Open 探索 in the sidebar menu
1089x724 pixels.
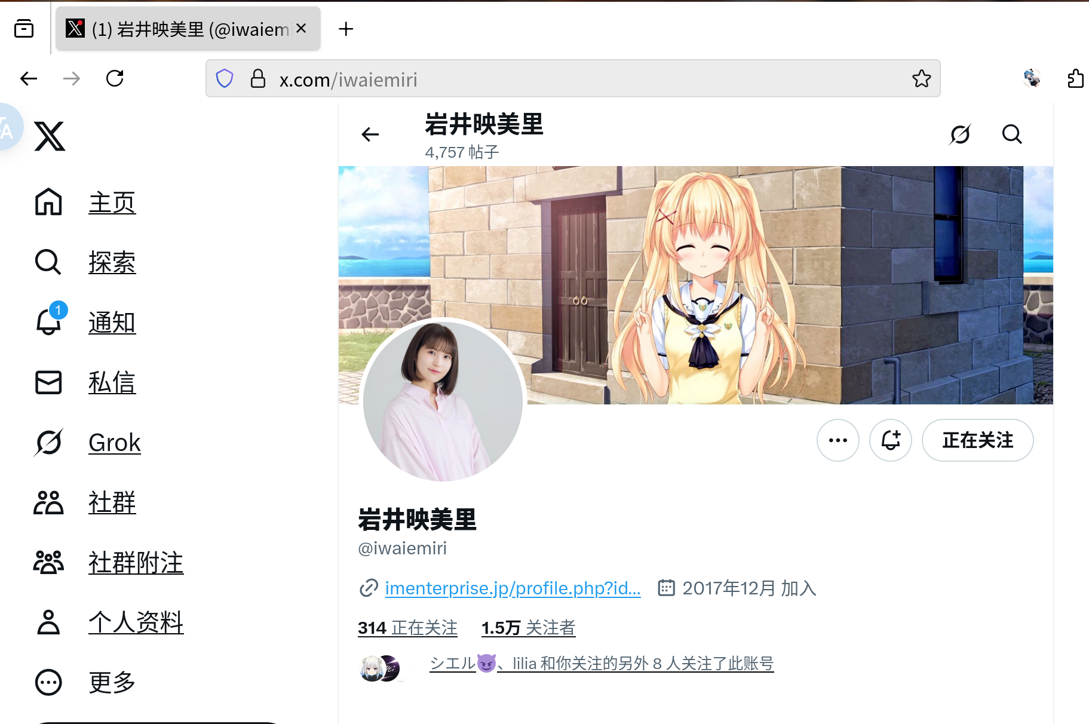112,262
